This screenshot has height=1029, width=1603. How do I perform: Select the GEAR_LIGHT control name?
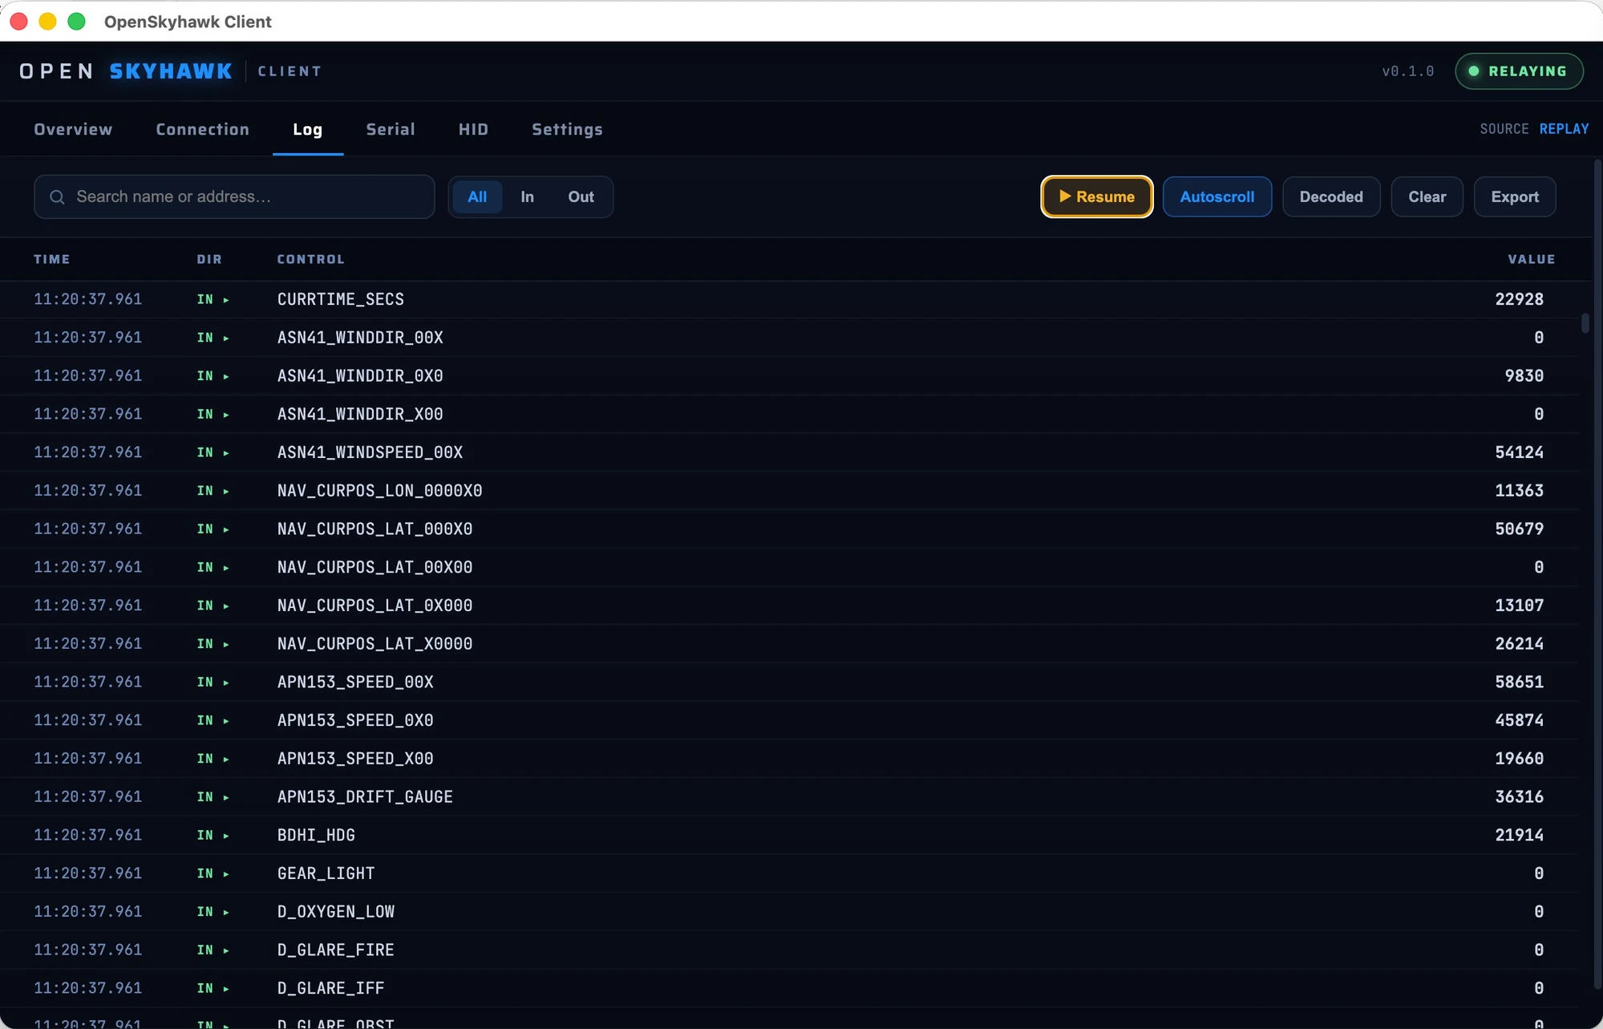(326, 873)
